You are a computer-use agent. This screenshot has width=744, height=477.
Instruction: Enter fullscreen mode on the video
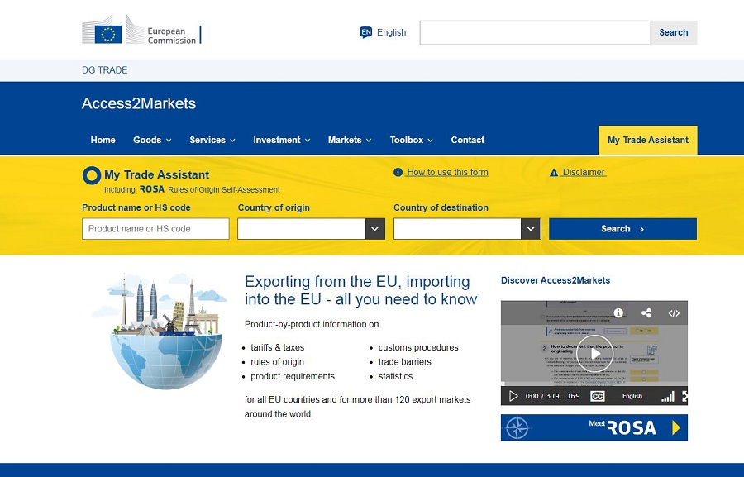point(684,397)
